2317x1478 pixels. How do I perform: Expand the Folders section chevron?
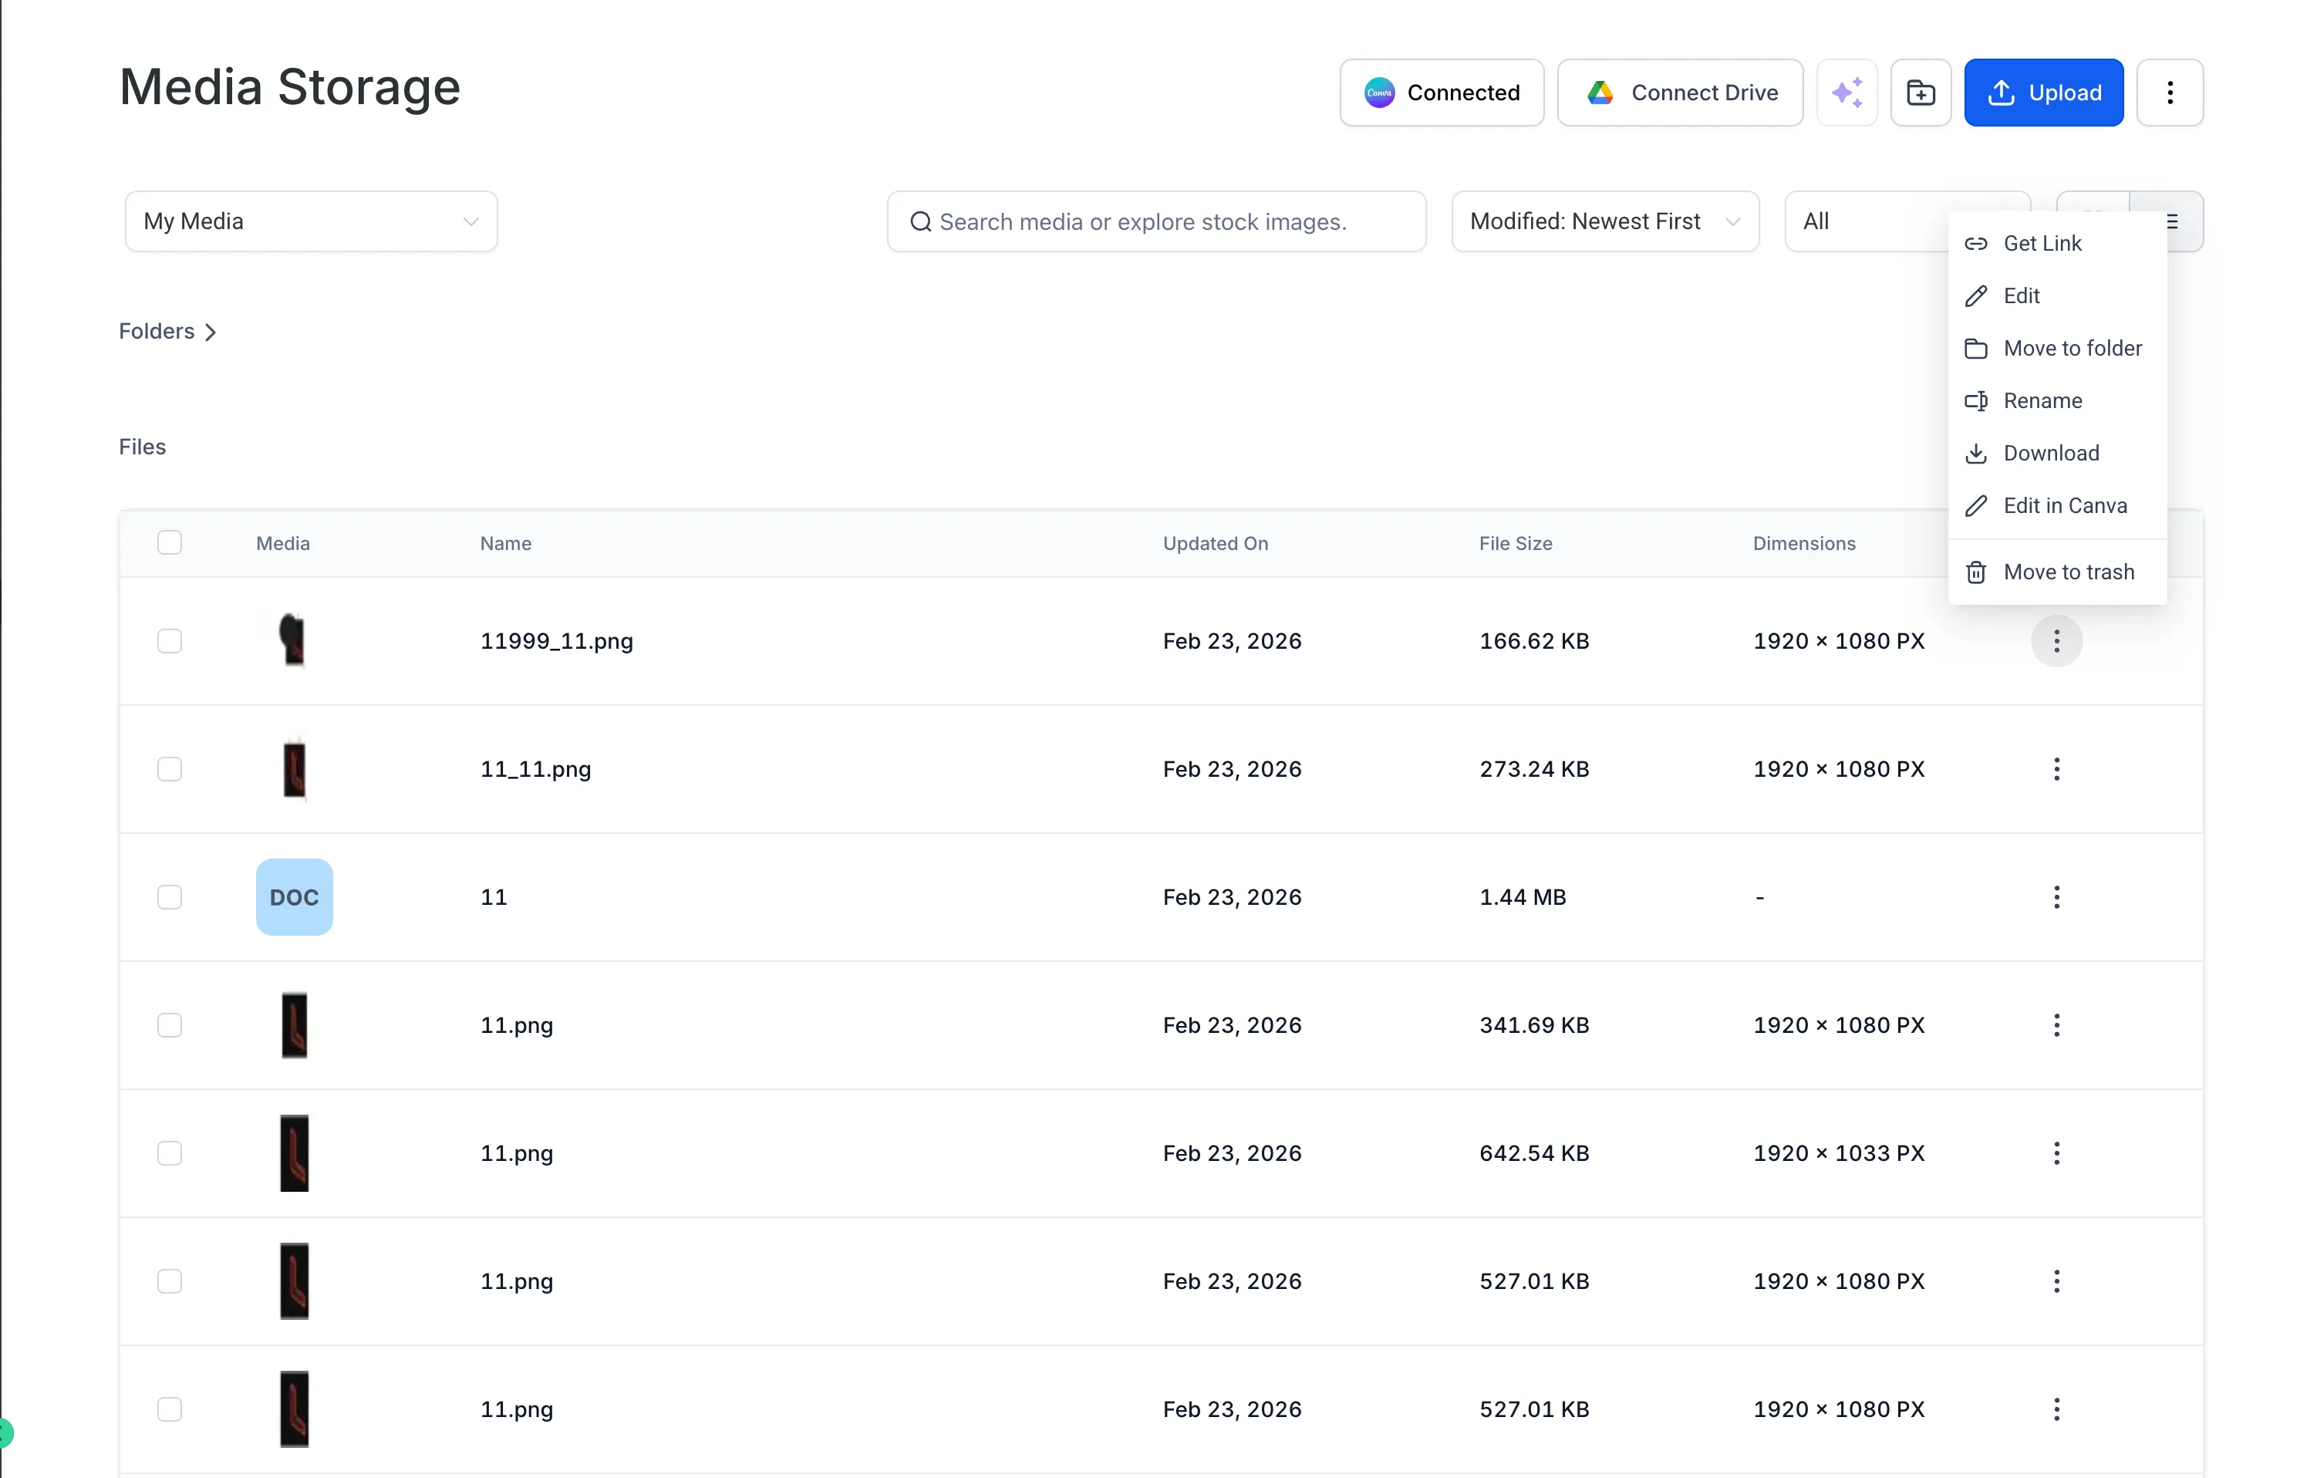click(211, 331)
